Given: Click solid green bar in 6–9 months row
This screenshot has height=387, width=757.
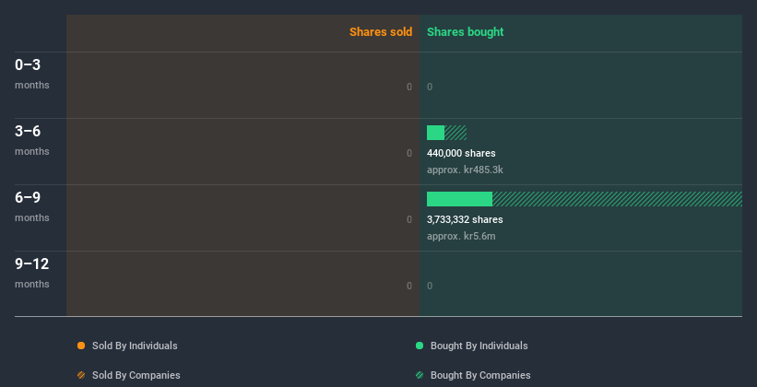Looking at the screenshot, I should [459, 199].
